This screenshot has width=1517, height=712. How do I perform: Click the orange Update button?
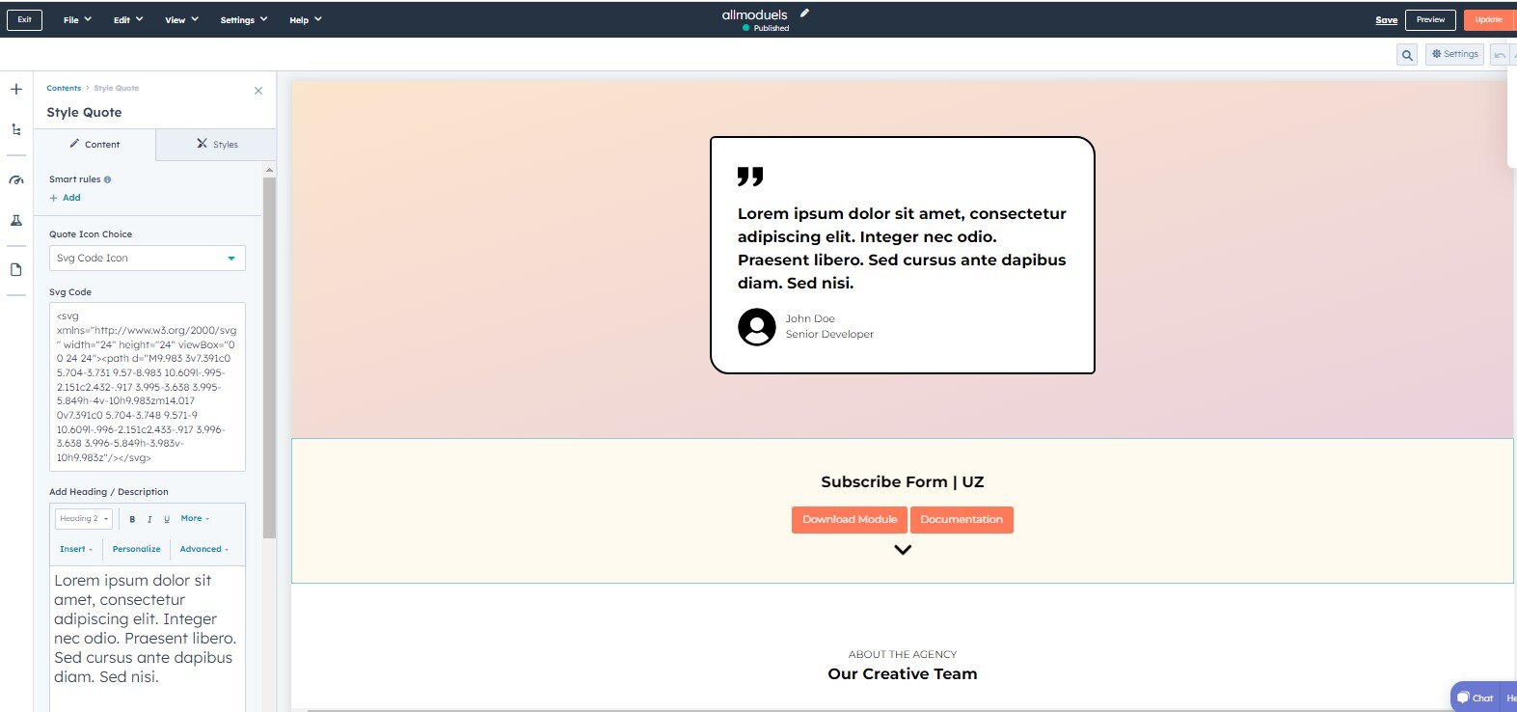(x=1487, y=19)
